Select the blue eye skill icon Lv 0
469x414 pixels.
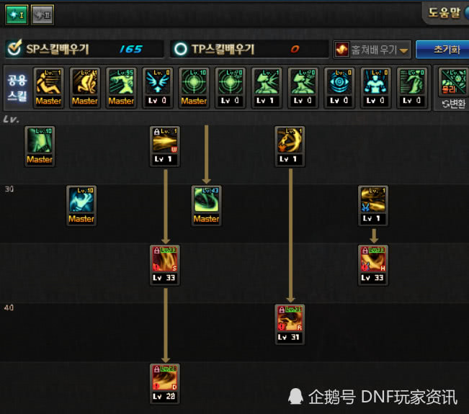tap(339, 88)
